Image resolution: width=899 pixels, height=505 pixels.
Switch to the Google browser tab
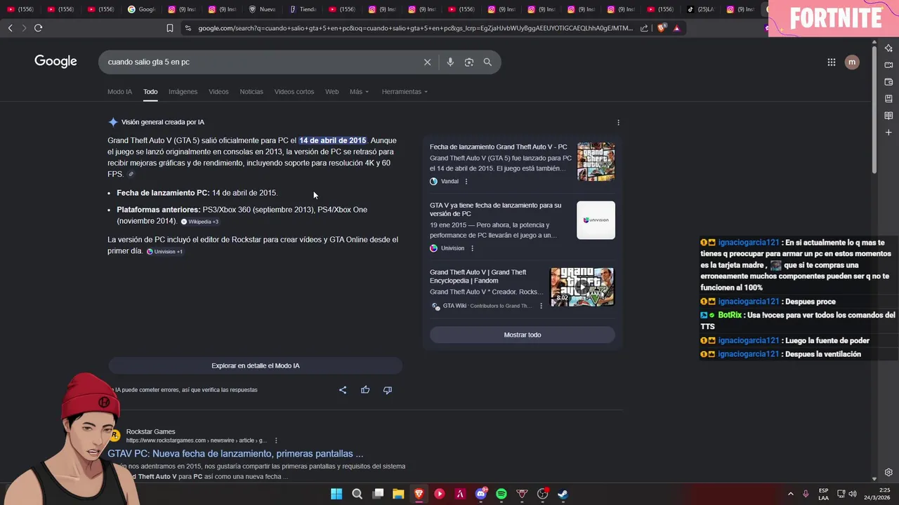(141, 9)
